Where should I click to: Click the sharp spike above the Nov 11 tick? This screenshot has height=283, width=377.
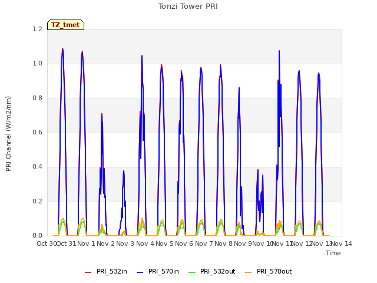pos(279,51)
